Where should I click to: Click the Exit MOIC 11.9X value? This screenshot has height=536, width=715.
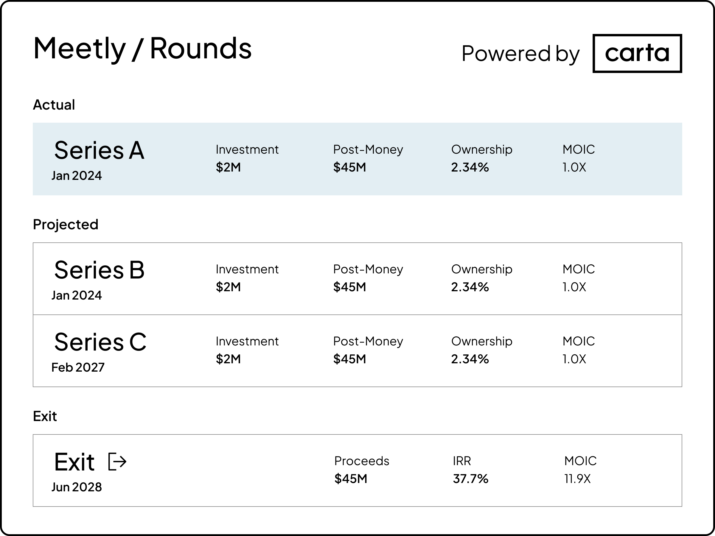(x=577, y=479)
